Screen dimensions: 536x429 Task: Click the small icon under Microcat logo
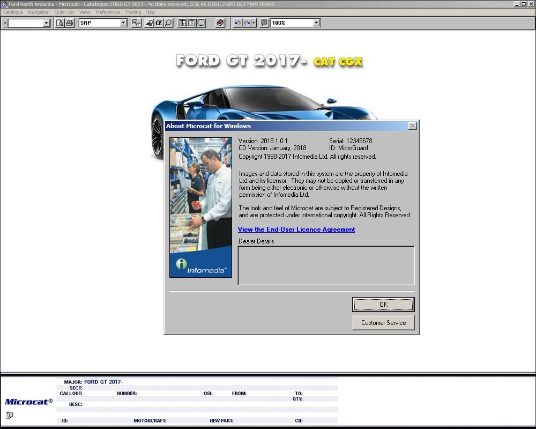[10, 415]
